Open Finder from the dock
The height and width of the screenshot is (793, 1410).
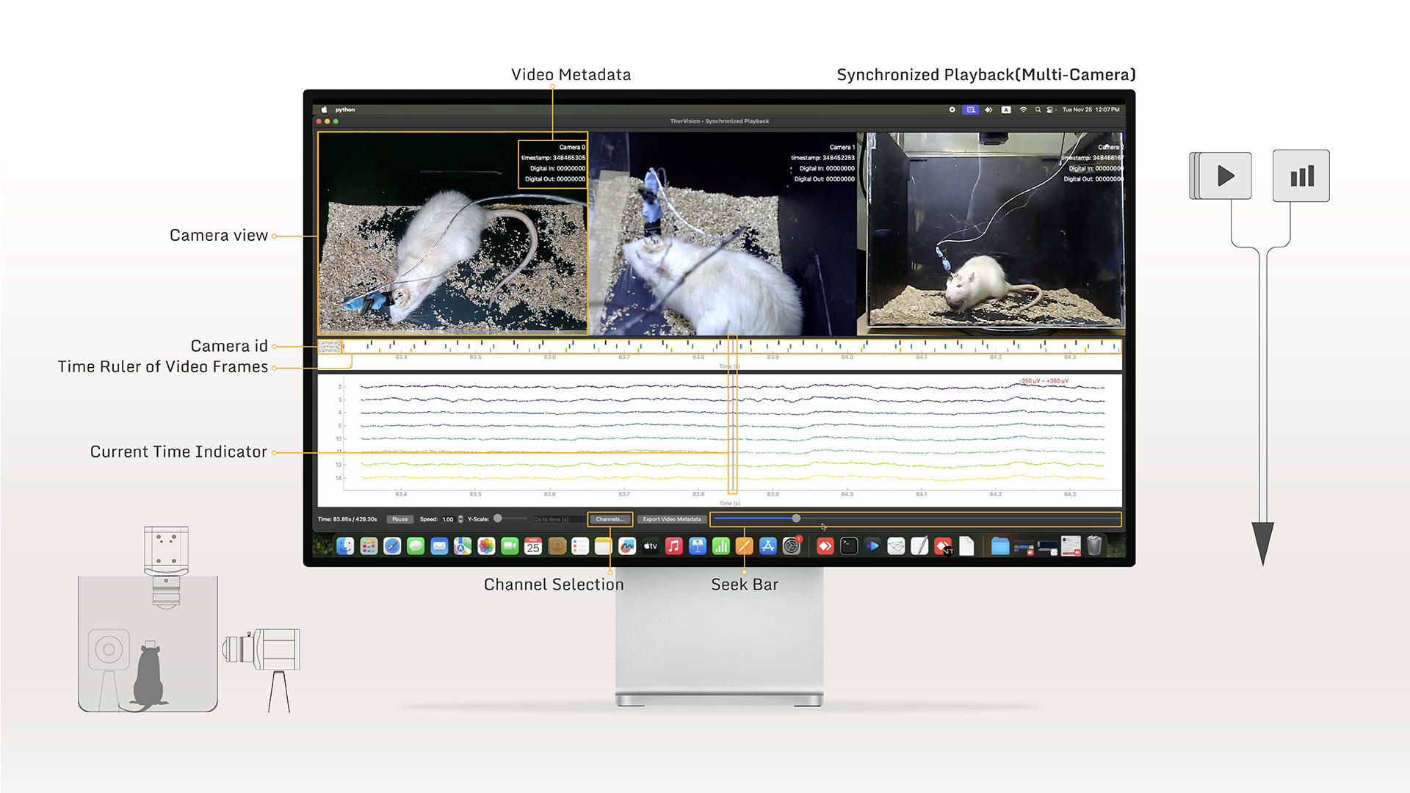point(345,546)
